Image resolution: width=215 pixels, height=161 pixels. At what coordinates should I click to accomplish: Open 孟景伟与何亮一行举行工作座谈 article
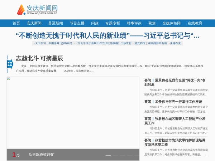point(173,102)
